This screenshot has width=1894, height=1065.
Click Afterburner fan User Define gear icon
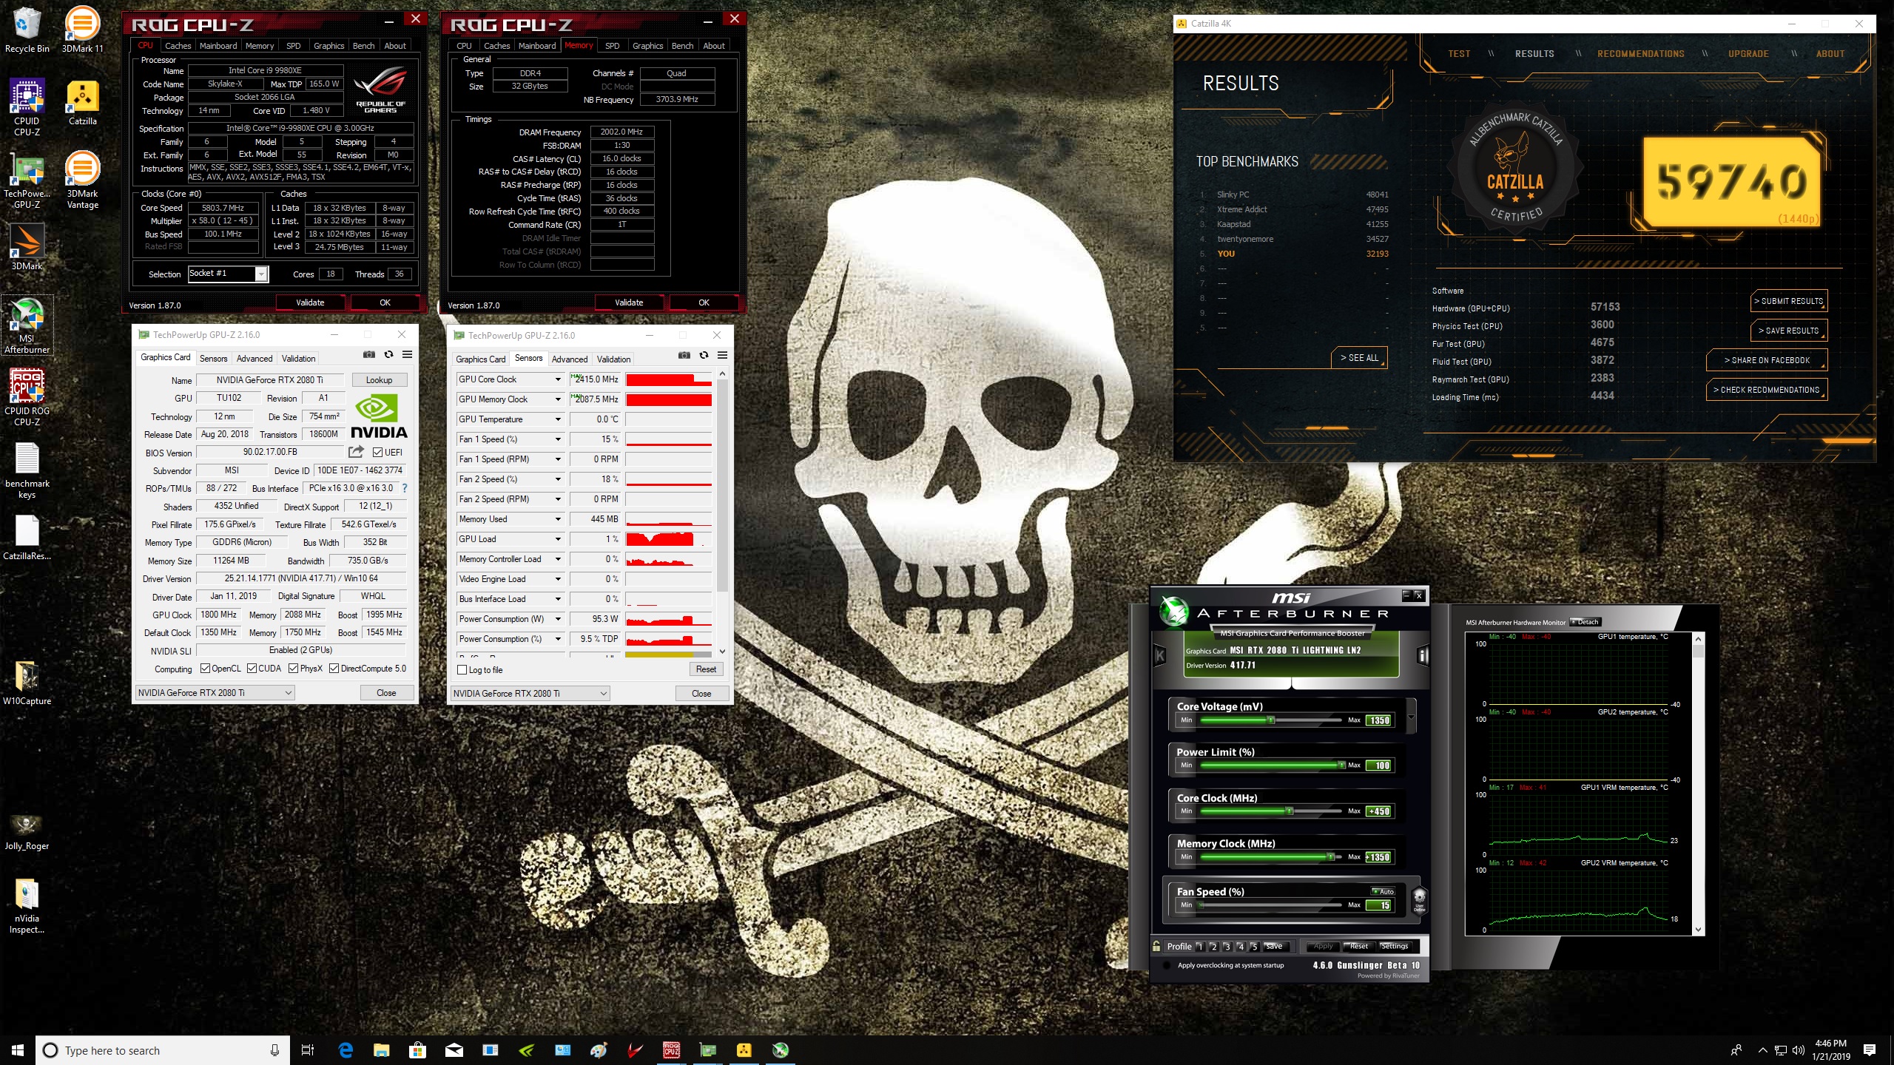click(1419, 901)
